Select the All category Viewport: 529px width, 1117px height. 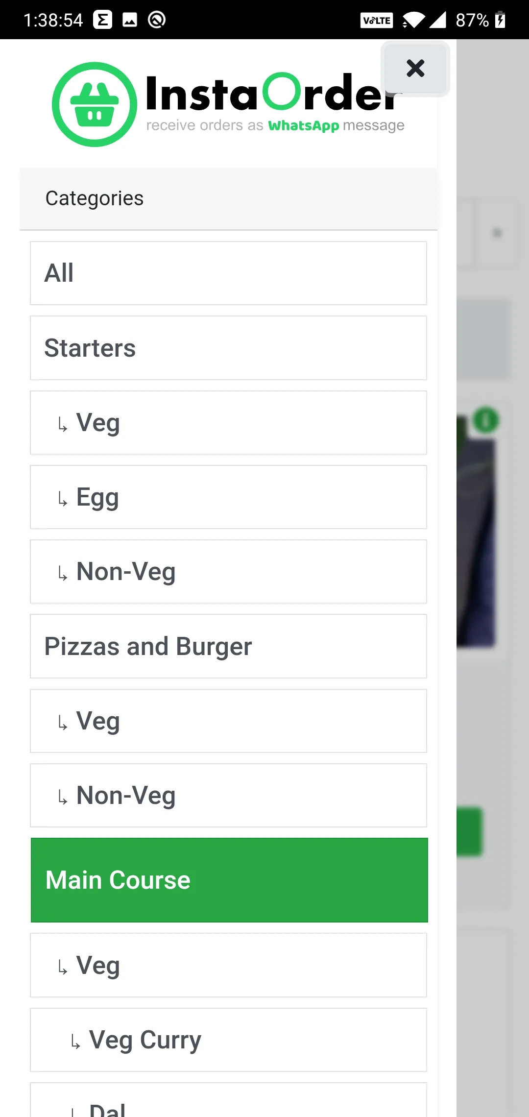coord(228,273)
